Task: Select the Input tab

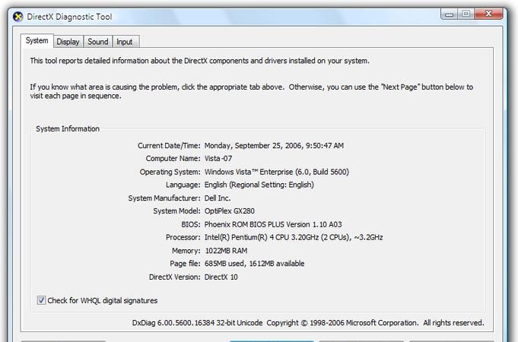Action: 124,42
